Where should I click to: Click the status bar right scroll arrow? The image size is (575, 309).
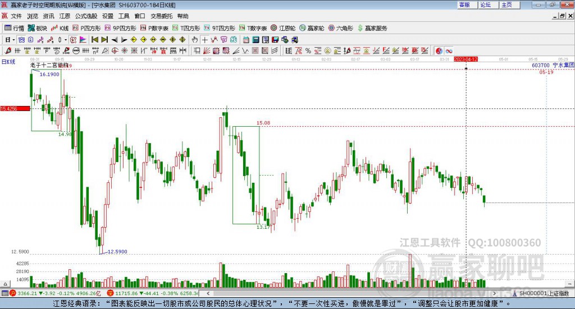click(x=494, y=293)
